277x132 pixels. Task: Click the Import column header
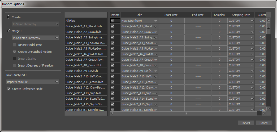(x=115, y=15)
